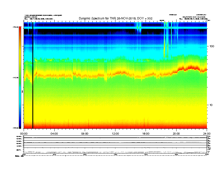Click the "16:00" time axis label

[x=146, y=134]
